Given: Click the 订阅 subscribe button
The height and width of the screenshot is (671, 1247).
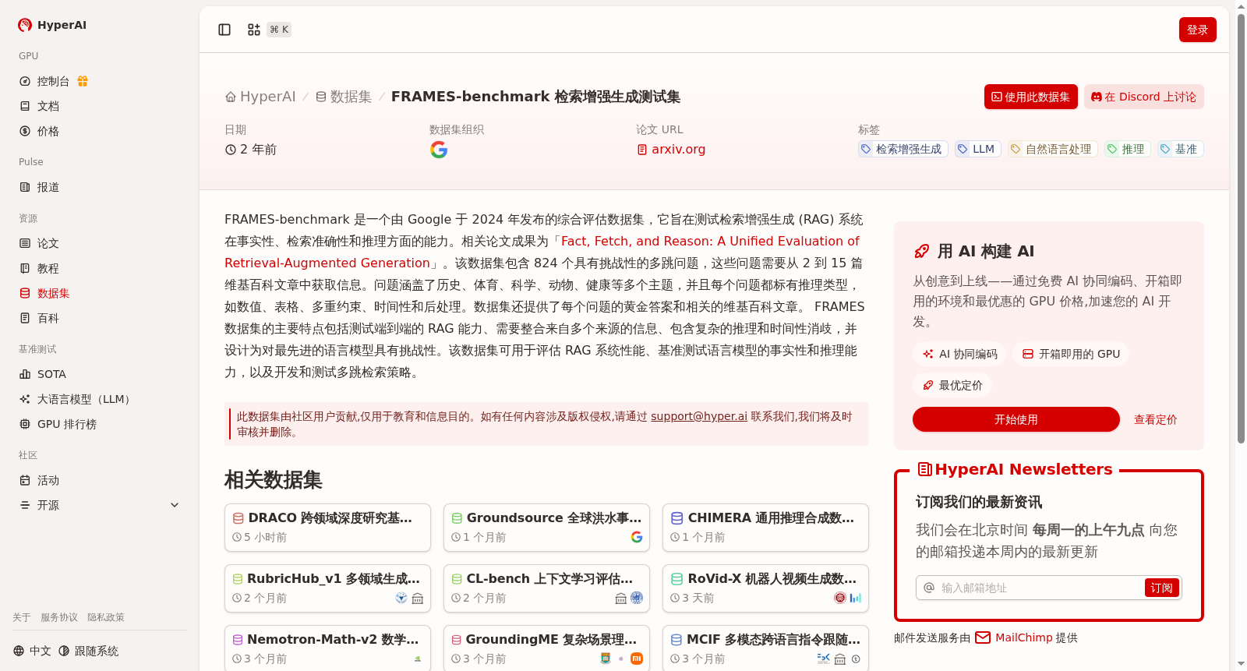Looking at the screenshot, I should [x=1161, y=588].
